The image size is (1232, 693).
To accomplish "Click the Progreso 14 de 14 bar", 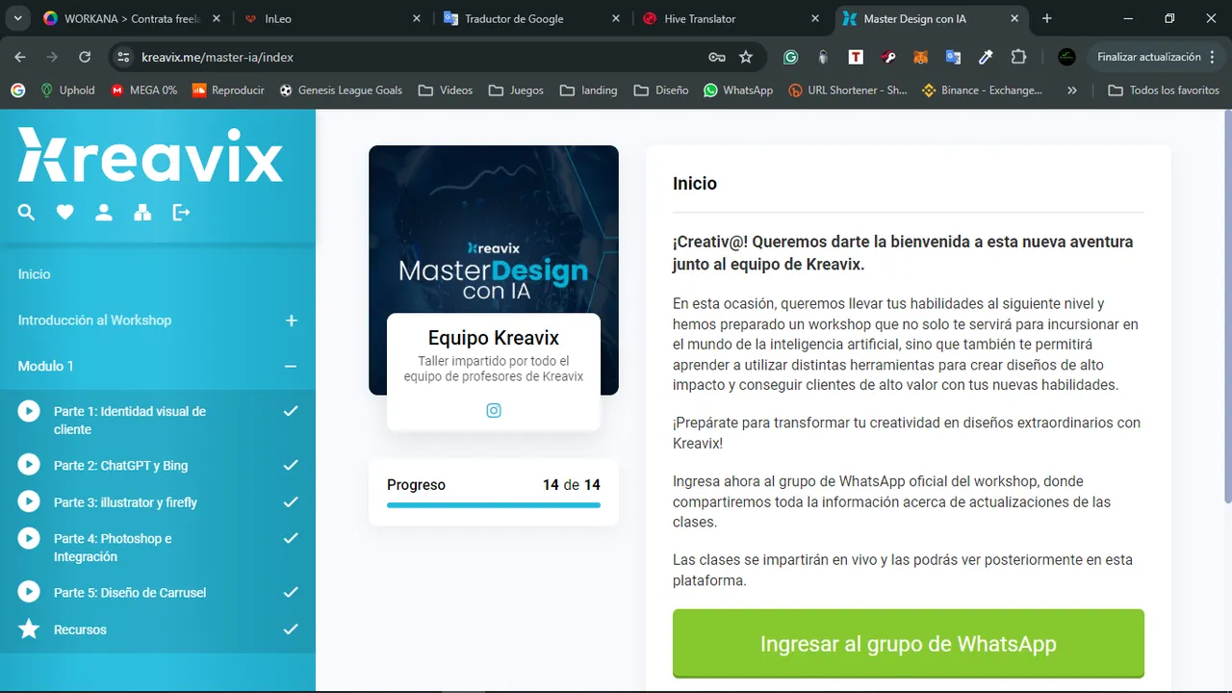I will click(x=493, y=504).
